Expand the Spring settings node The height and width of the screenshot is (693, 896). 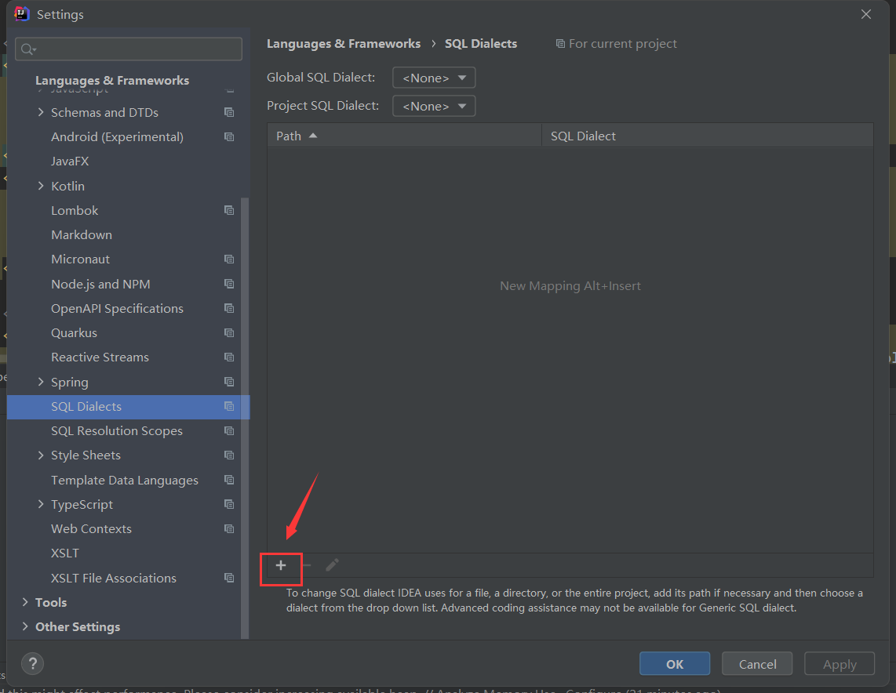coord(41,382)
